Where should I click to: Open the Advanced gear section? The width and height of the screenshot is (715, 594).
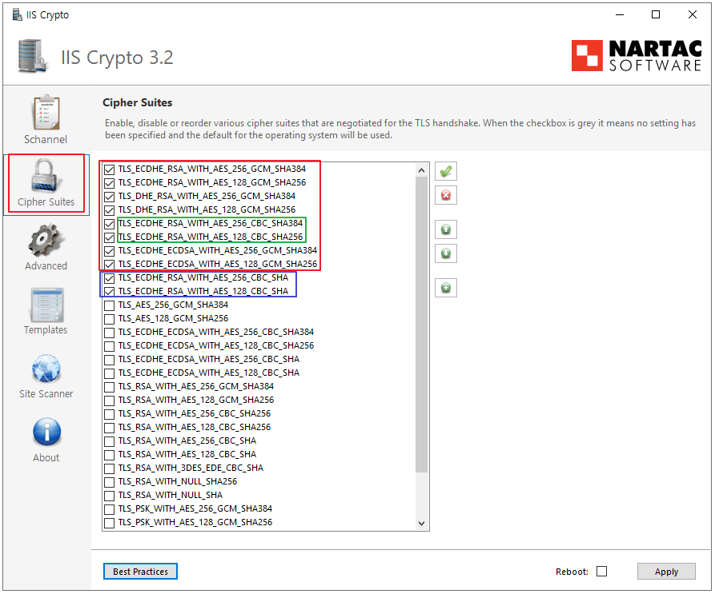point(46,247)
